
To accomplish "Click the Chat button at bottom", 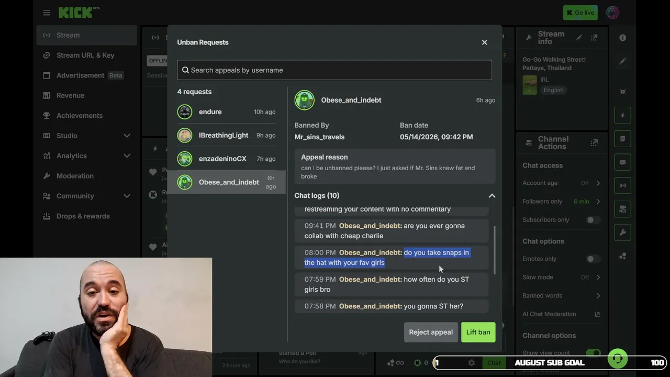I will pos(494,362).
